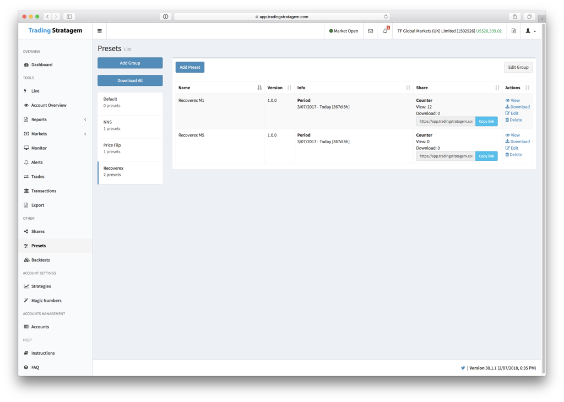This screenshot has height=402, width=564.
Task: Click the Add Preset button
Action: coord(190,67)
